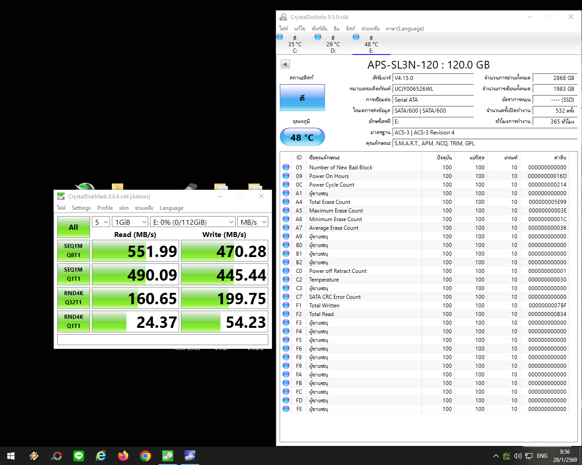The image size is (582, 465).
Task: Open LINE app in taskbar
Action: tap(79, 456)
